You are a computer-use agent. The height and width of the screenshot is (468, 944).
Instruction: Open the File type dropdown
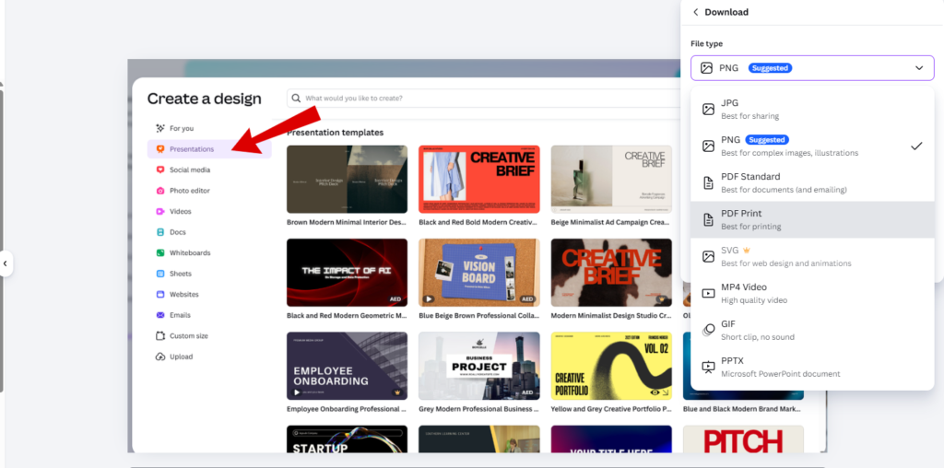(811, 68)
